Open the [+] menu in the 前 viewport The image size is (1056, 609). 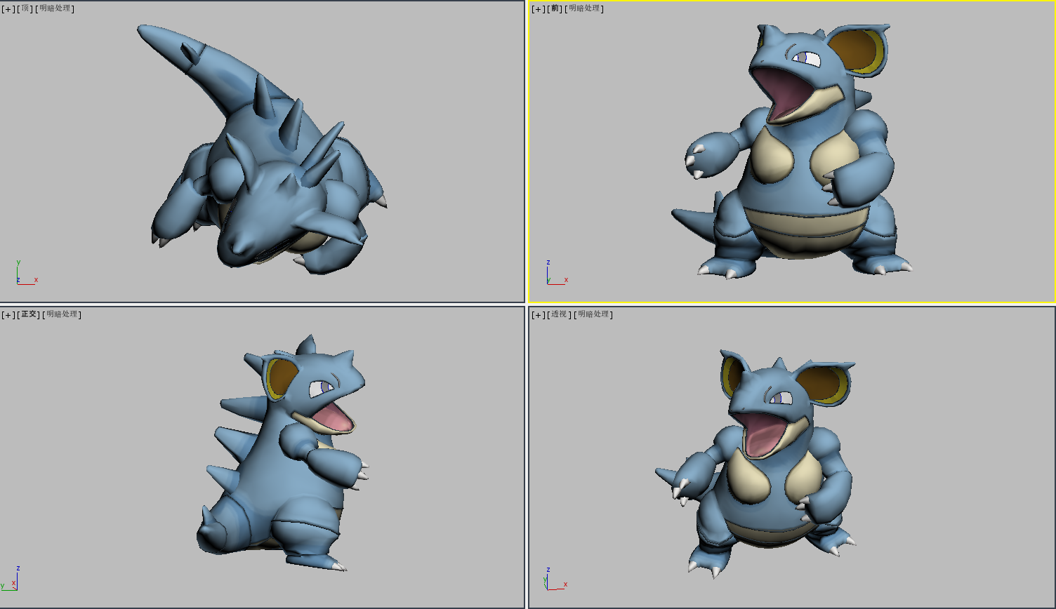[539, 8]
